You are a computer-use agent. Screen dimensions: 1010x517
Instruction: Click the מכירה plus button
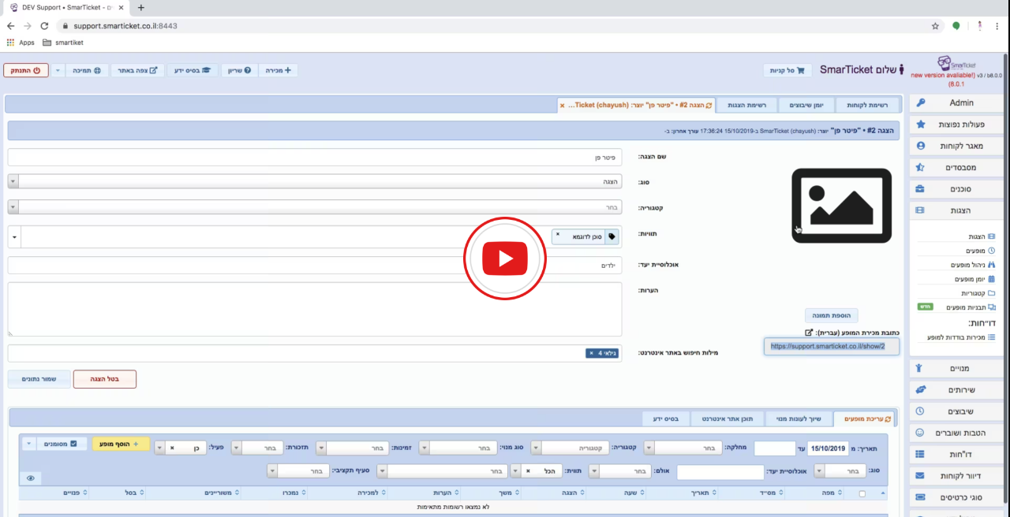coord(279,70)
